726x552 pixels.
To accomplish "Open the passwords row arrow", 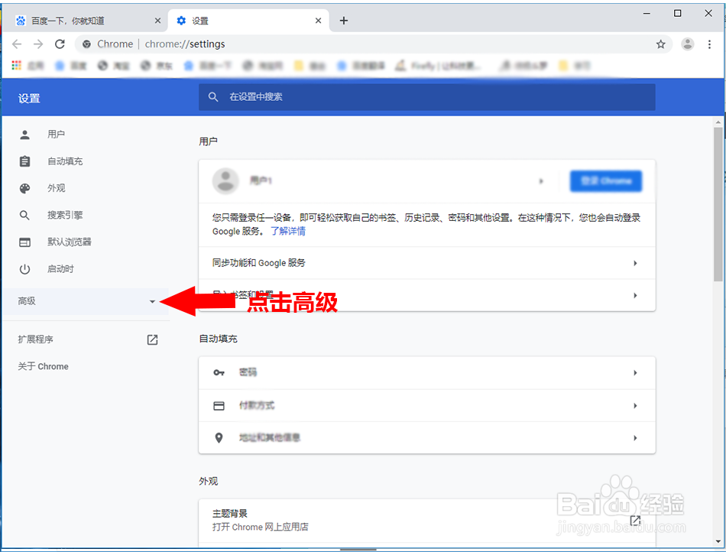I will click(635, 373).
